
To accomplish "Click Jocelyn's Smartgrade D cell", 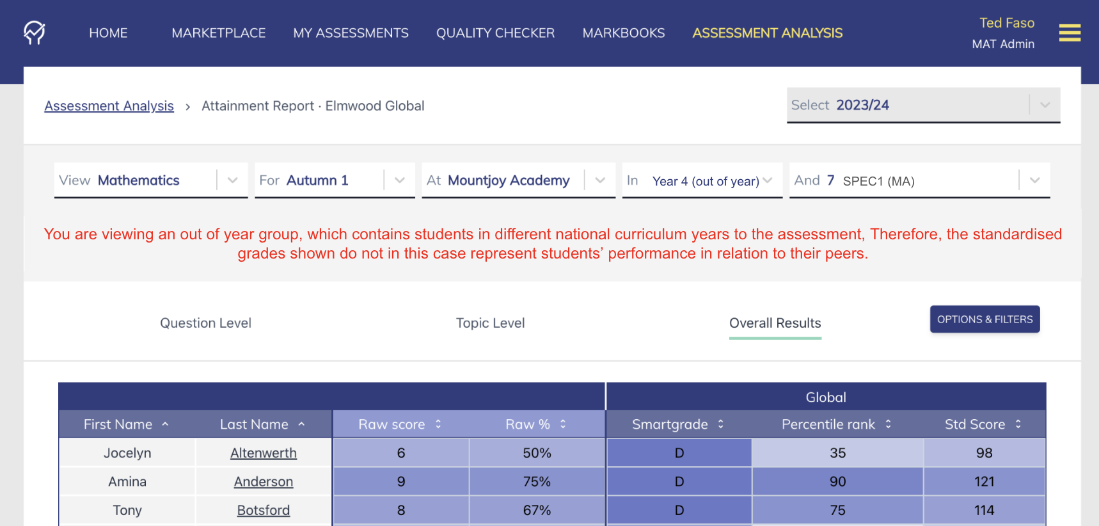I will point(679,453).
